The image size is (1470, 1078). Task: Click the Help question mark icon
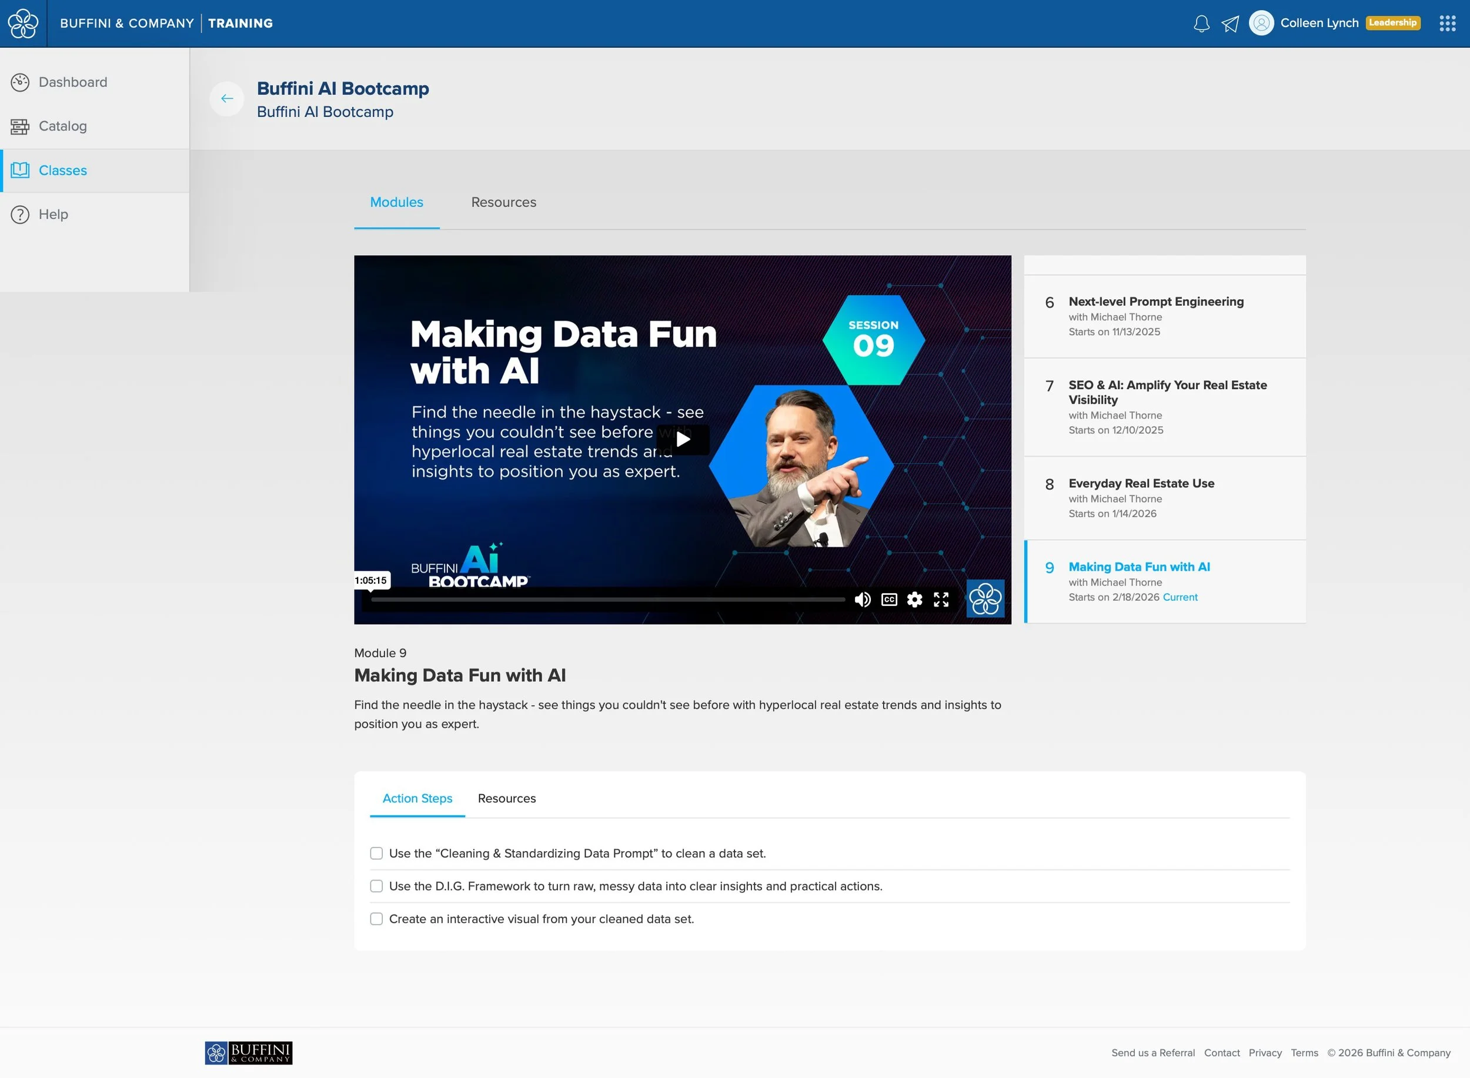[x=20, y=214]
